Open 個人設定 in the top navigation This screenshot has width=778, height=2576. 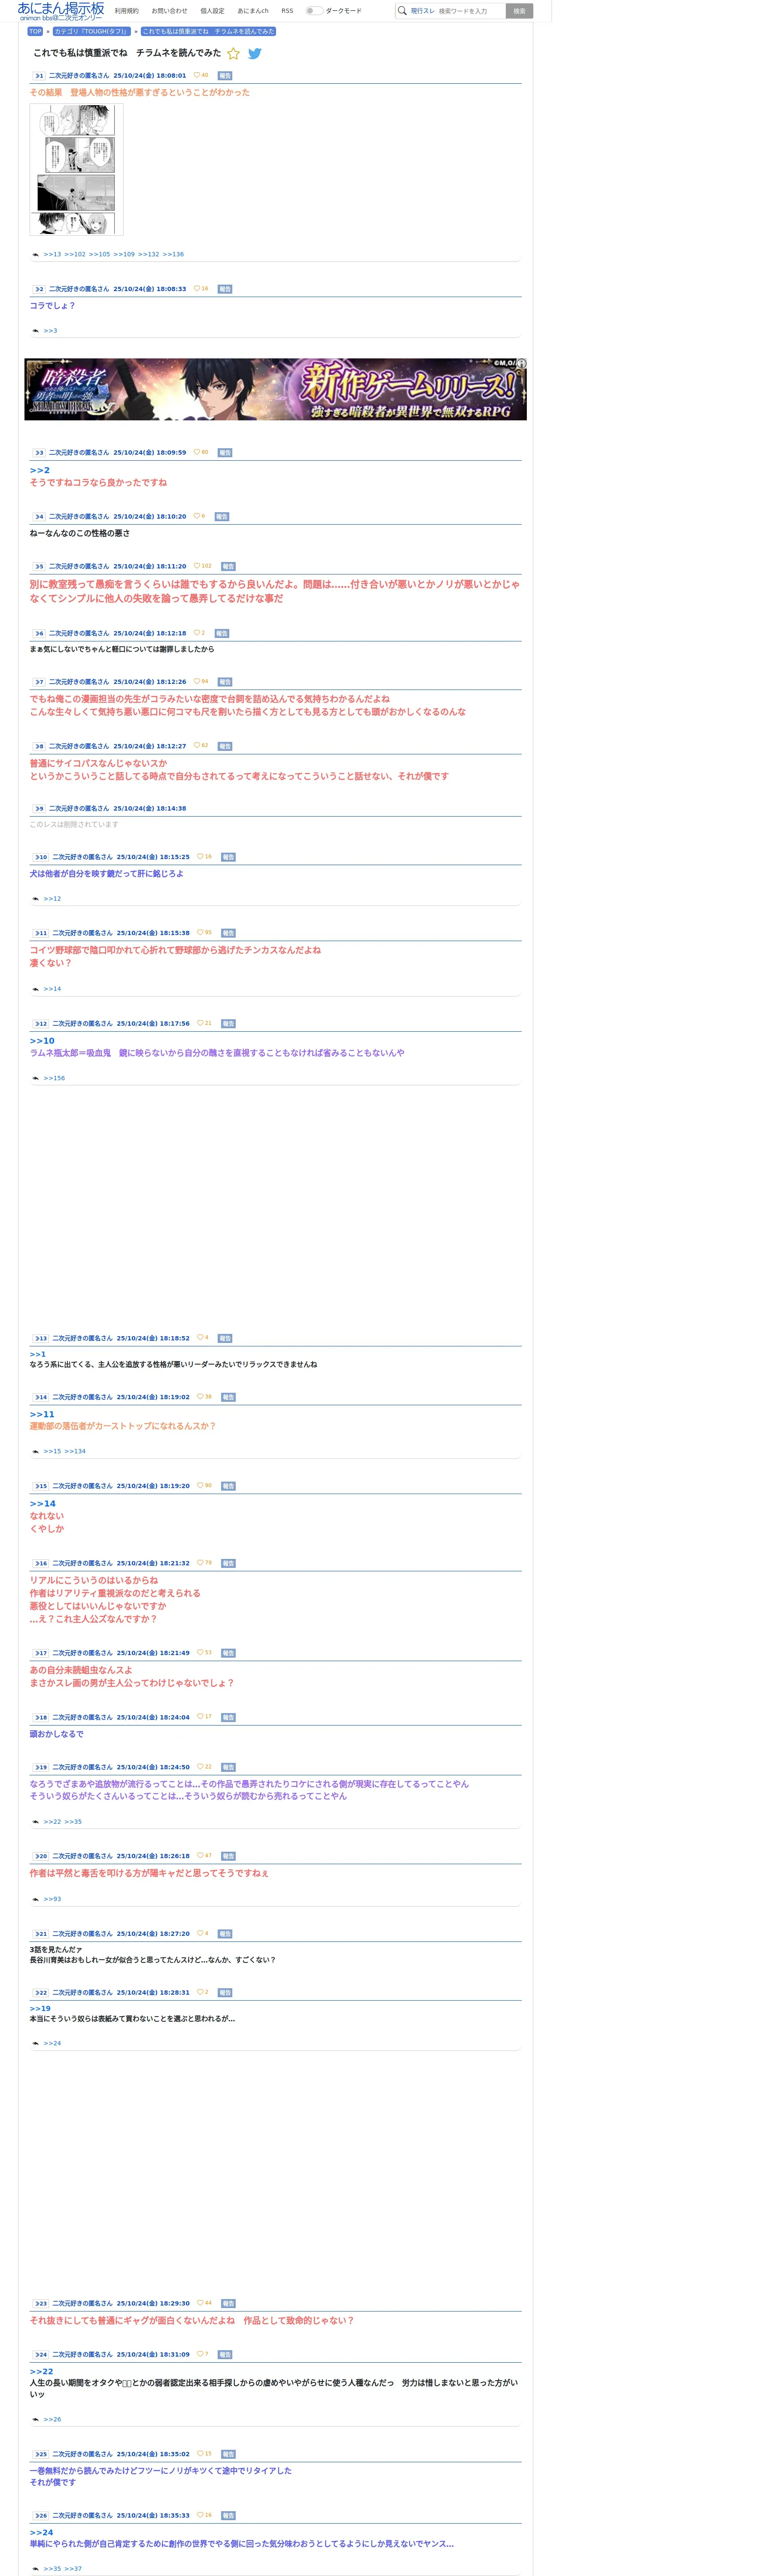(x=212, y=11)
